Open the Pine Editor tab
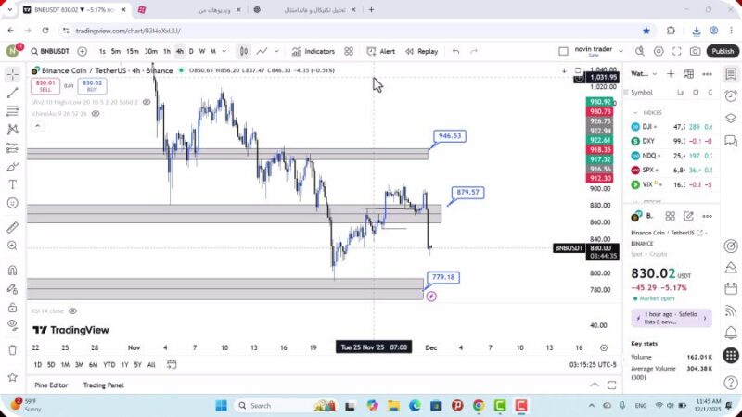This screenshot has width=742, height=417. pos(51,385)
